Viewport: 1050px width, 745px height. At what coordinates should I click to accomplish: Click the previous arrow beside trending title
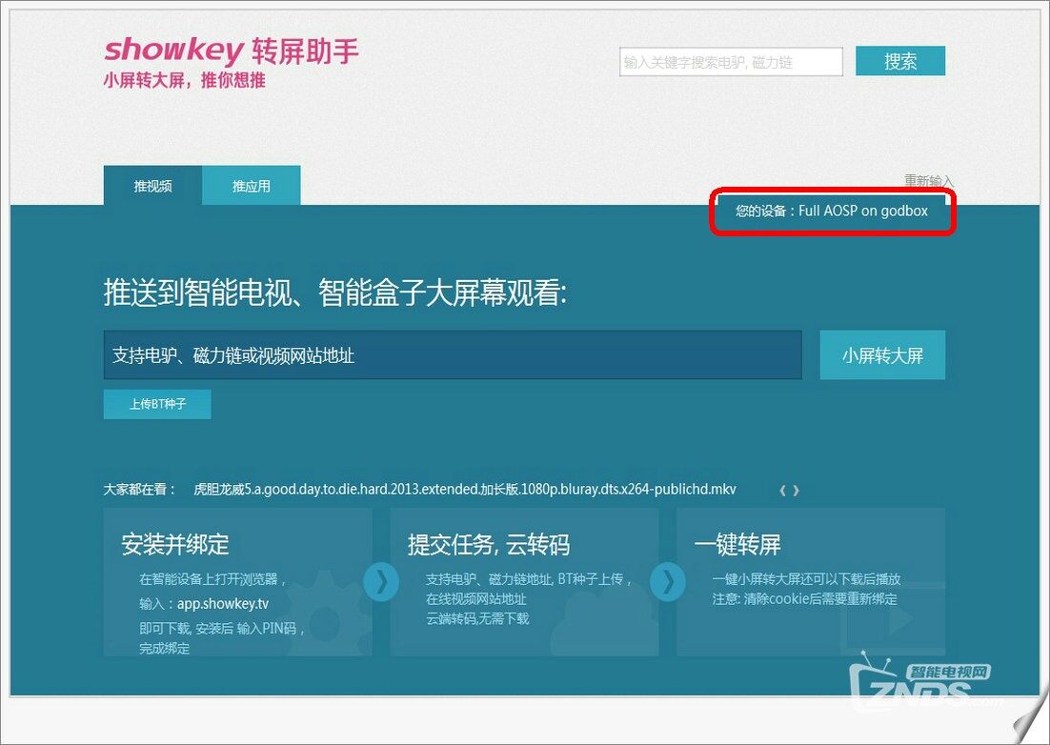[782, 491]
